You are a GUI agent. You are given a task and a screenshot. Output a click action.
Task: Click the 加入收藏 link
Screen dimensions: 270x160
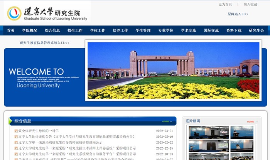(250, 5)
